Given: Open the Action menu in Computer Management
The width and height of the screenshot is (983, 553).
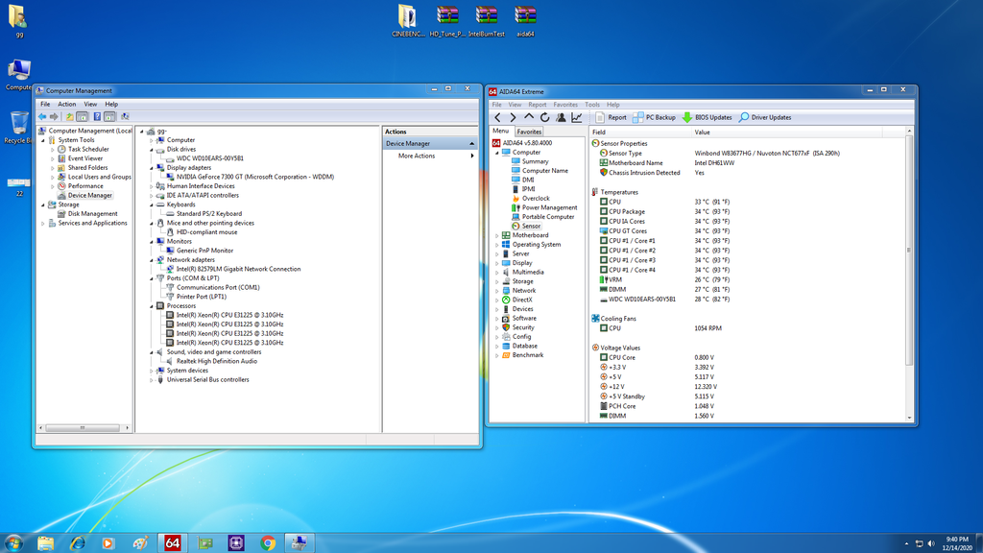Looking at the screenshot, I should tap(66, 104).
